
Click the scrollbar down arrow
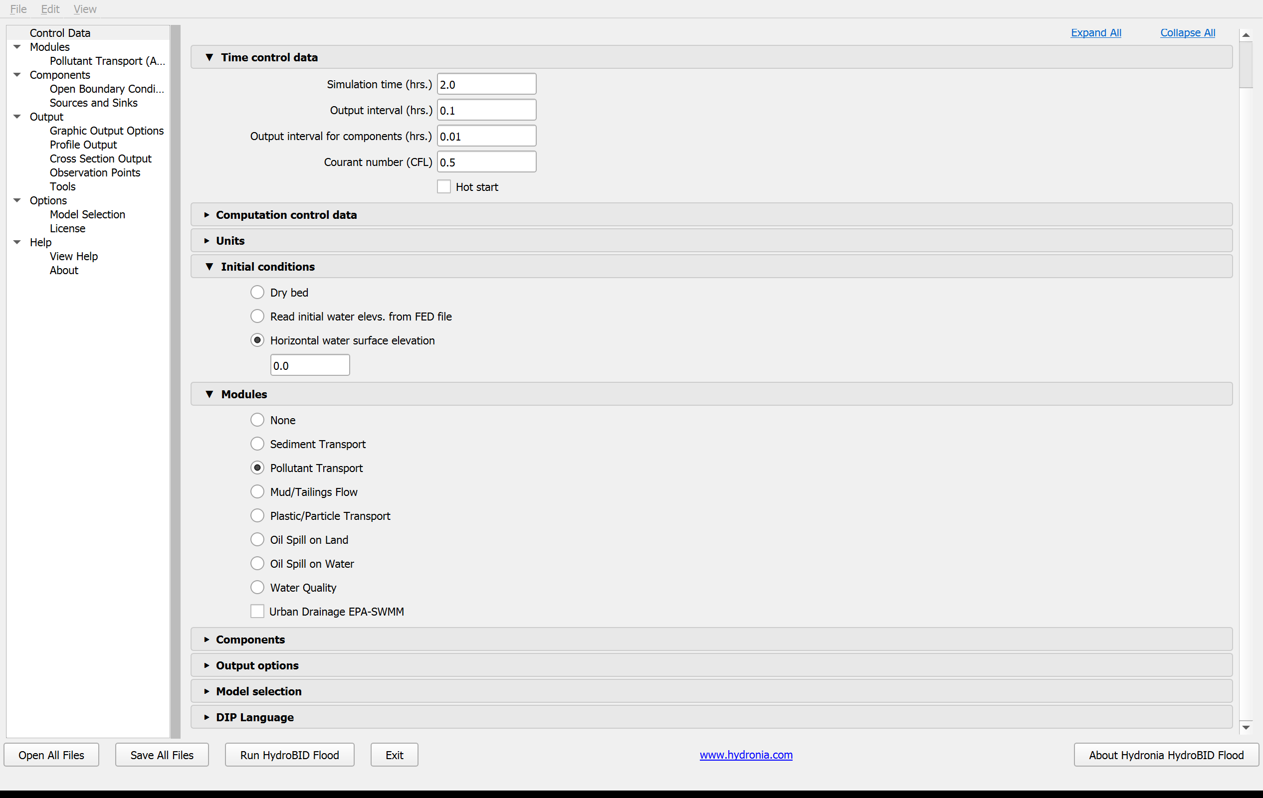point(1246,727)
